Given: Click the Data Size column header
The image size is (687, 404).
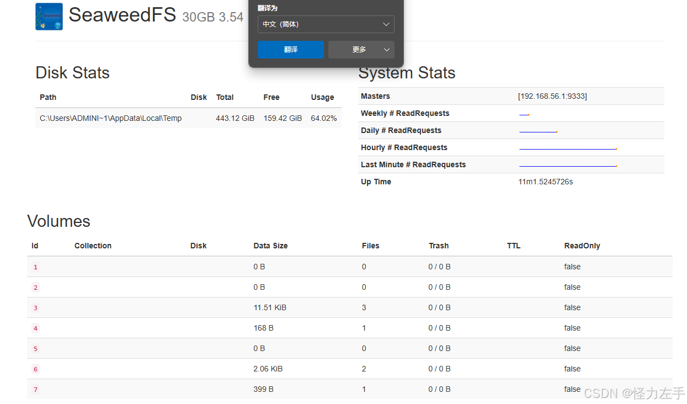Looking at the screenshot, I should pyautogui.click(x=270, y=246).
